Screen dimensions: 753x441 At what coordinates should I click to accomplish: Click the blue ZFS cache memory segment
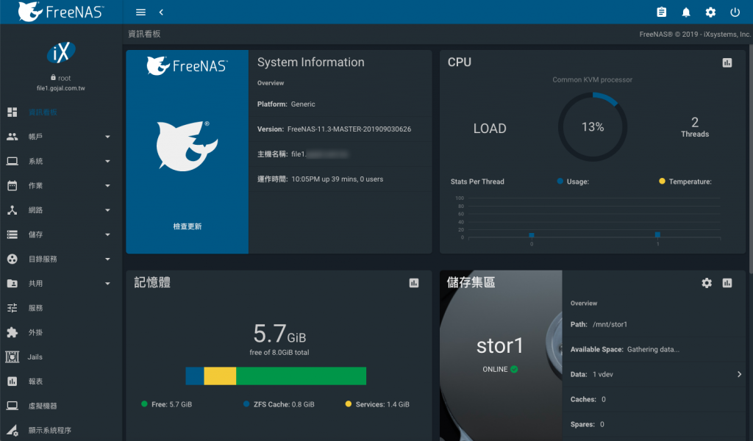194,376
